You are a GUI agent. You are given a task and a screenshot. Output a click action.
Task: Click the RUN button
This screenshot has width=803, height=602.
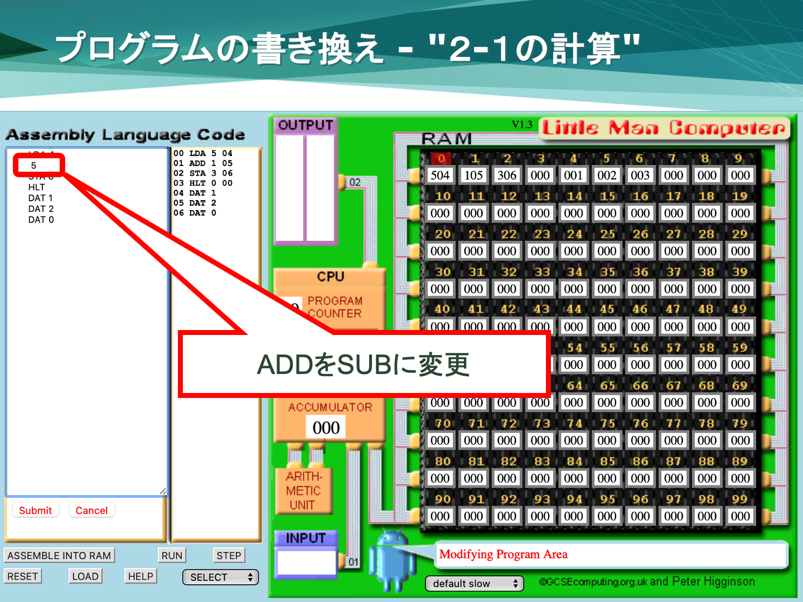172,556
